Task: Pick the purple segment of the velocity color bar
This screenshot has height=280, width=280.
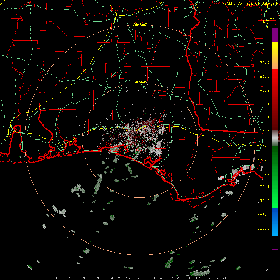Action: tap(275, 35)
